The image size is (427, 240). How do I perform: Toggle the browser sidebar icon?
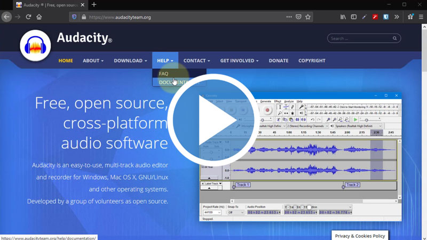[x=353, y=17]
